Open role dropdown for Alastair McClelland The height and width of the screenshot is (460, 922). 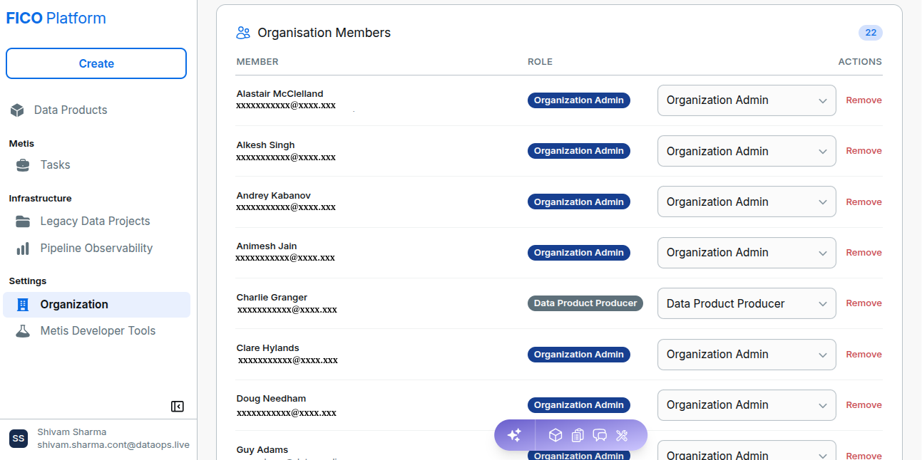[x=747, y=100]
